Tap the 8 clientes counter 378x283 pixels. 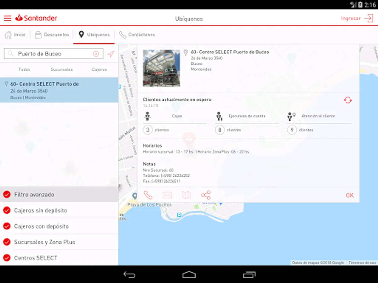coord(220,130)
